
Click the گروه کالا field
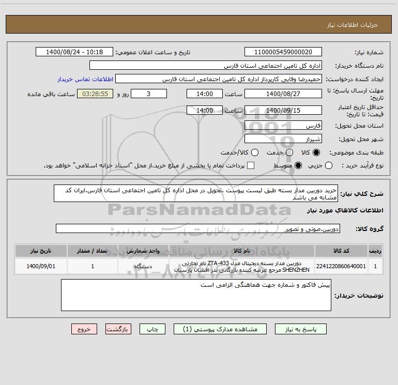tap(198, 228)
